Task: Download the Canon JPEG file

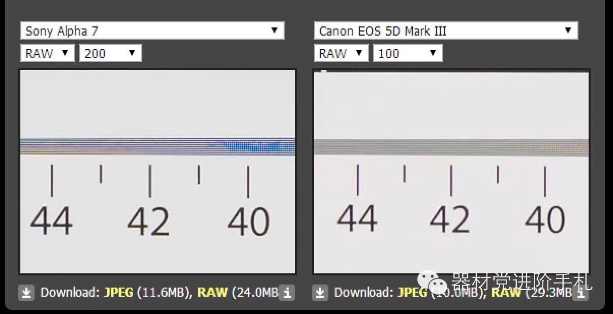Action: pyautogui.click(x=412, y=293)
